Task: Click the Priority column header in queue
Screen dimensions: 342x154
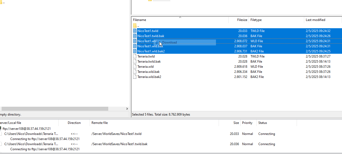Action: (x=248, y=123)
